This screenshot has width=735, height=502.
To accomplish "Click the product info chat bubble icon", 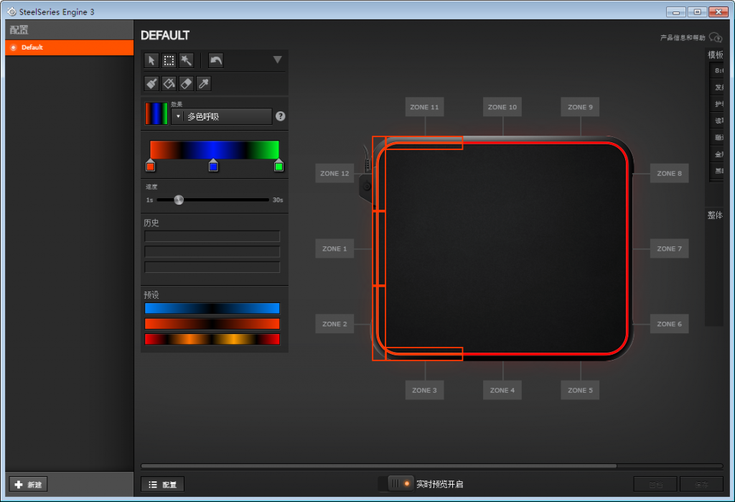I will tap(716, 37).
